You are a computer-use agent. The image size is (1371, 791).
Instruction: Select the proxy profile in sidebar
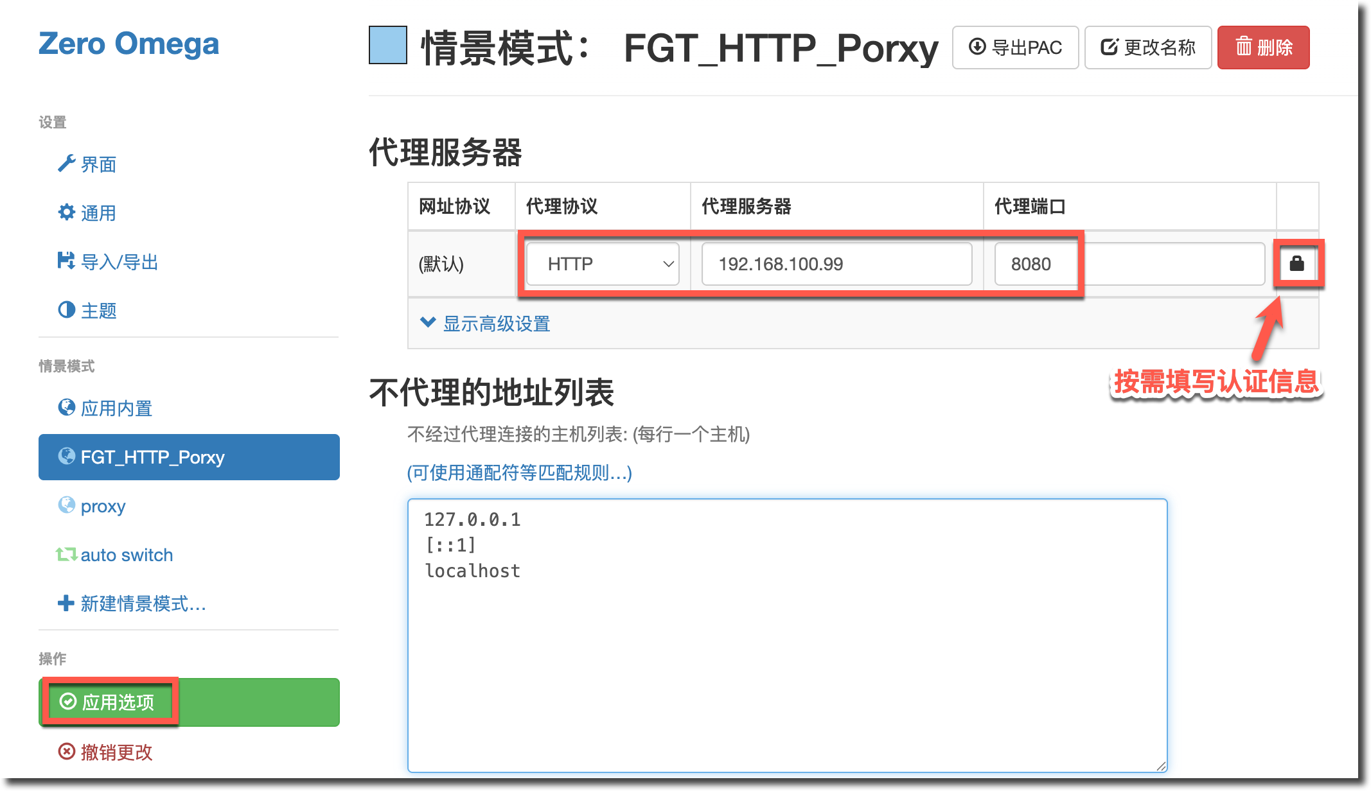(x=103, y=506)
